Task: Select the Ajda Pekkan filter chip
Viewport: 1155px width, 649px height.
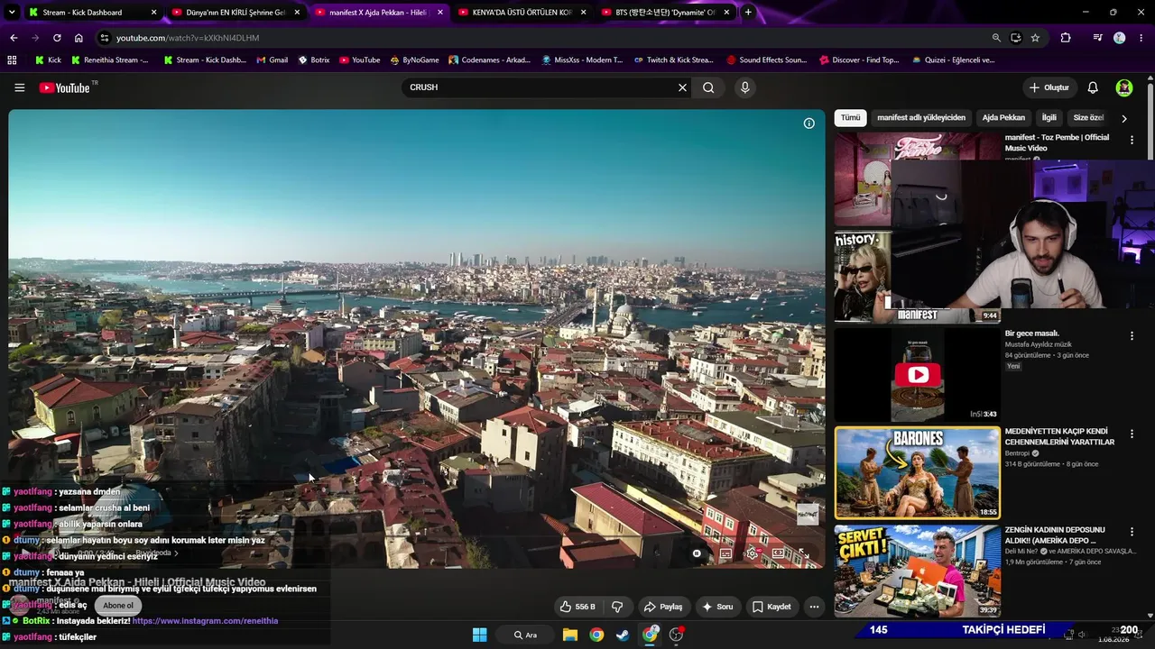Action: point(1003,118)
